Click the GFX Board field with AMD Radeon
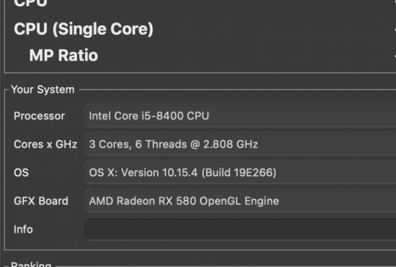396x267 pixels. [x=240, y=201]
